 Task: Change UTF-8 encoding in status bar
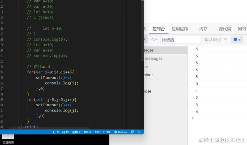click(87, 132)
